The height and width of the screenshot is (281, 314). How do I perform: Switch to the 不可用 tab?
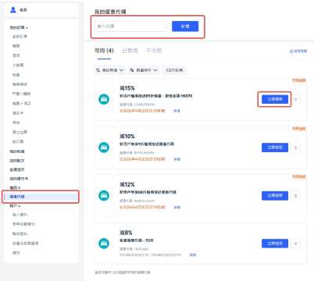154,51
